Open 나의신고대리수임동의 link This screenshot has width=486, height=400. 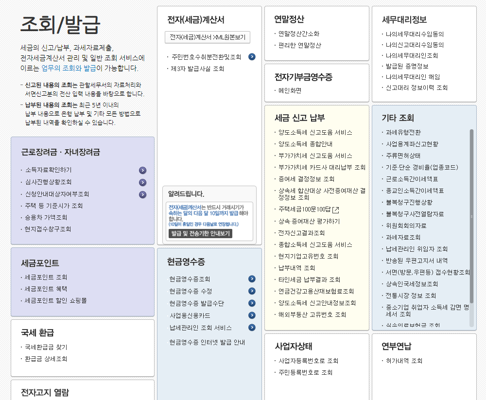[415, 45]
